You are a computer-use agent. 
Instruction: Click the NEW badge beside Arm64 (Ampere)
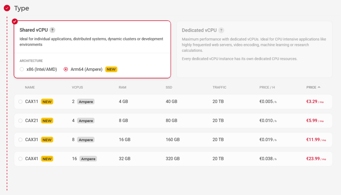click(x=111, y=69)
